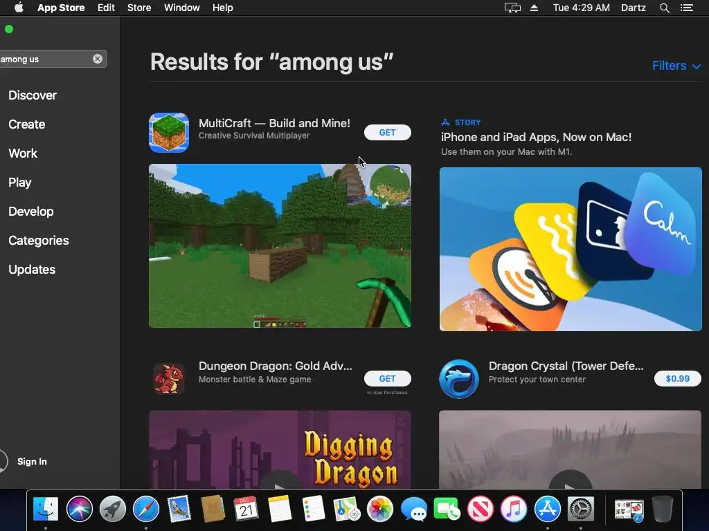Open the screenshots stack in the dock

click(629, 509)
